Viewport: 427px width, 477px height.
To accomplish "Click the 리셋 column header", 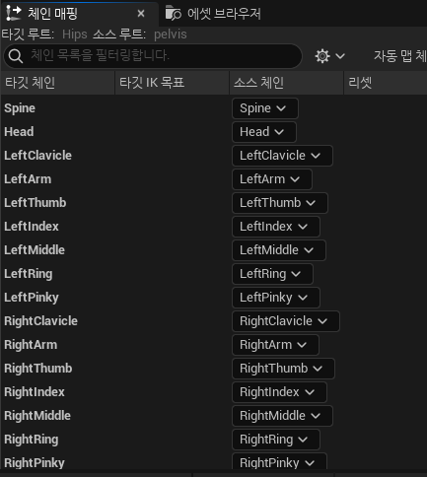I will 386,83.
